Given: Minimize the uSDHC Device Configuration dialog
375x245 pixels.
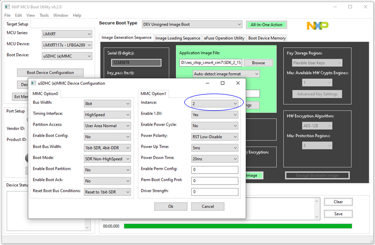Looking at the screenshot, I should pyautogui.click(x=207, y=83).
